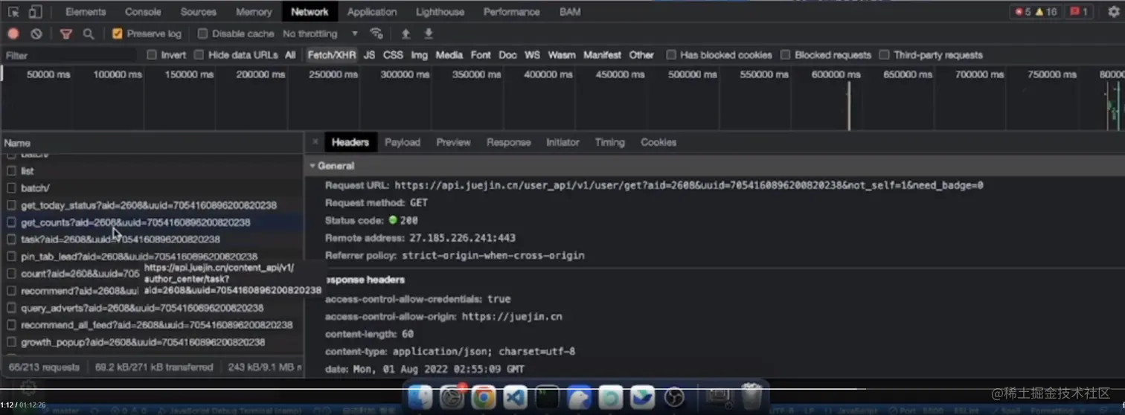View the Payload tab
The height and width of the screenshot is (415, 1125).
403,142
